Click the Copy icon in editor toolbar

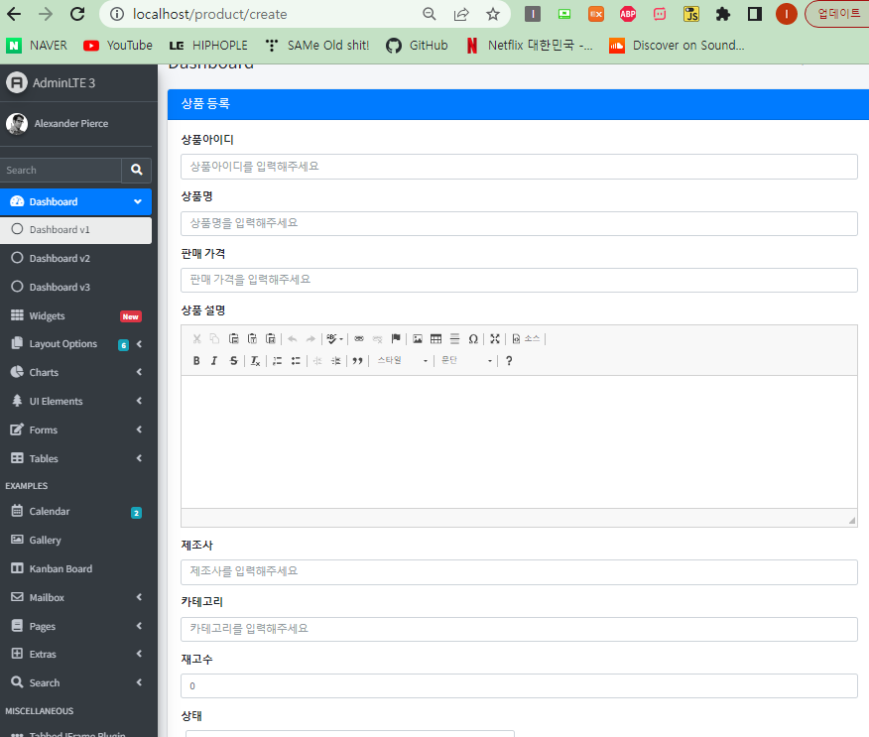coord(214,338)
